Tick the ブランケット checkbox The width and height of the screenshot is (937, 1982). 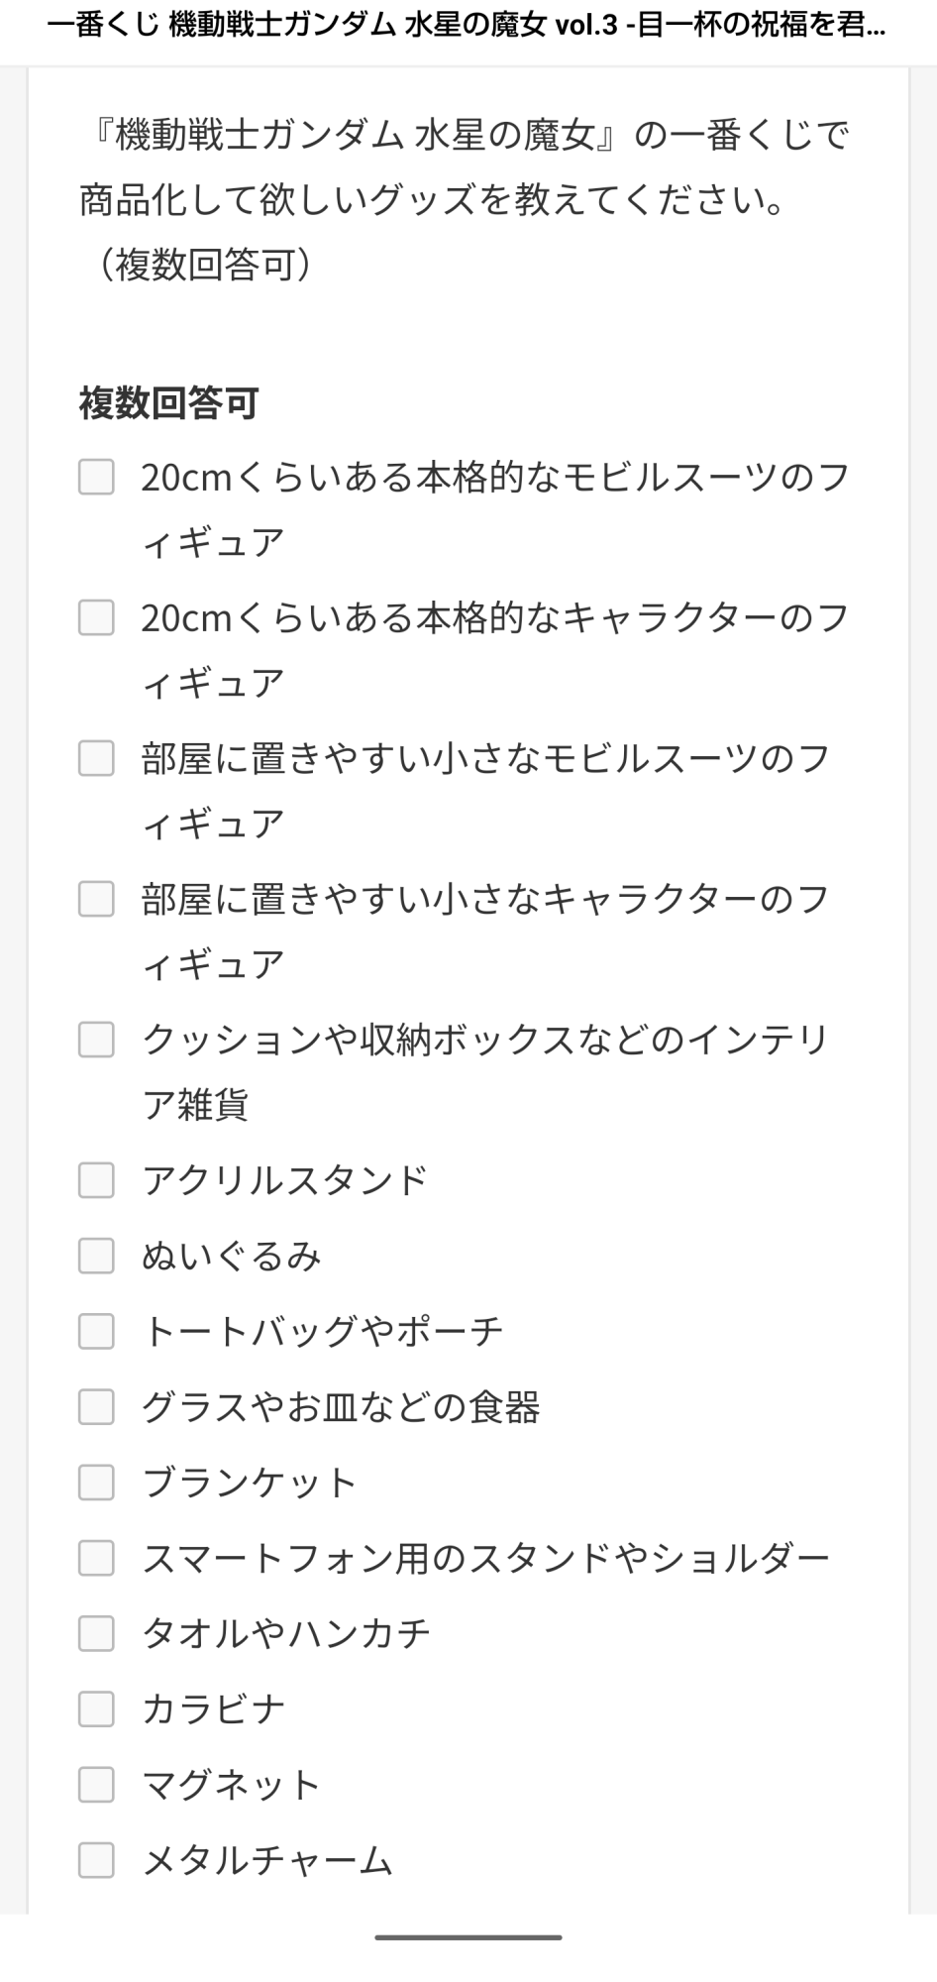tap(96, 1483)
